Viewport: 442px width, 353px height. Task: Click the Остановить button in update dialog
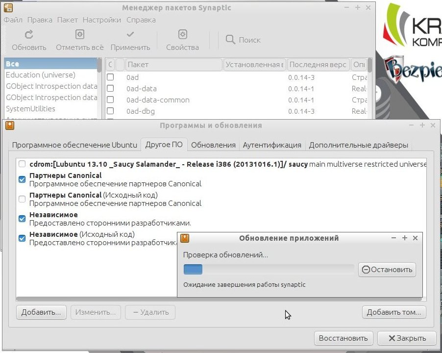point(387,270)
